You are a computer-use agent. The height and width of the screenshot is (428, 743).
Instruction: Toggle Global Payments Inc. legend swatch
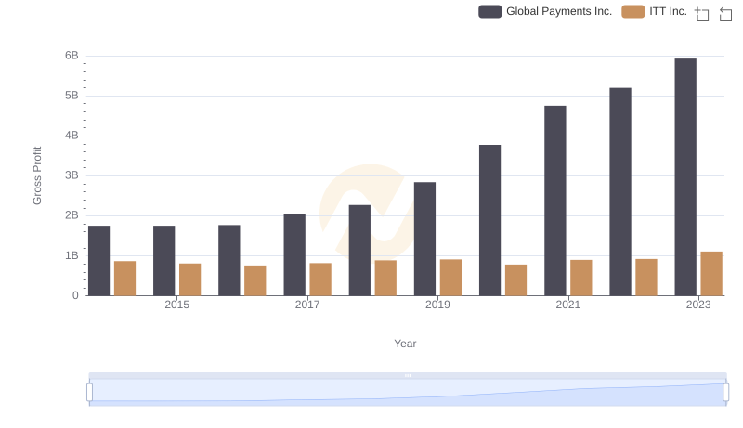point(490,11)
